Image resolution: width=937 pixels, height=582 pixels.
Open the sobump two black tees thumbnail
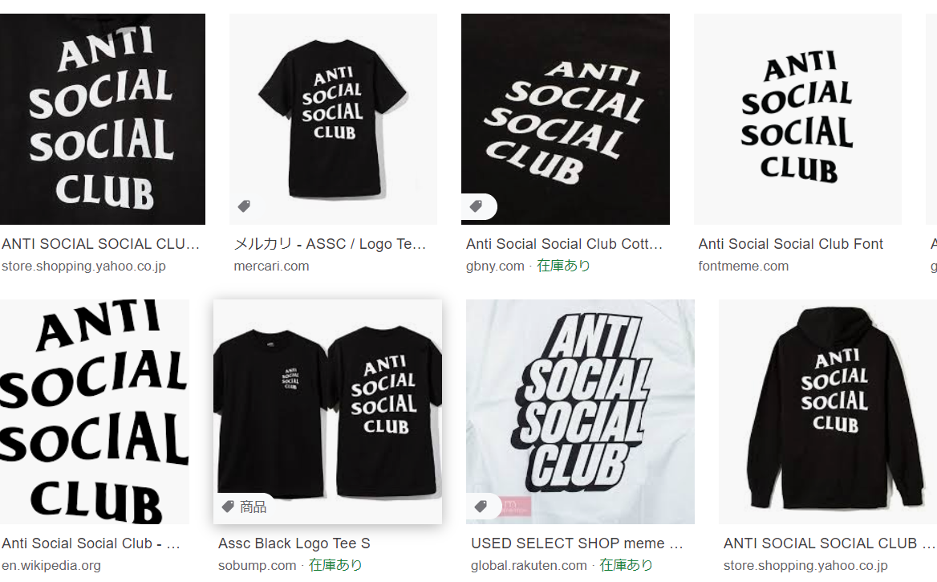click(x=327, y=412)
